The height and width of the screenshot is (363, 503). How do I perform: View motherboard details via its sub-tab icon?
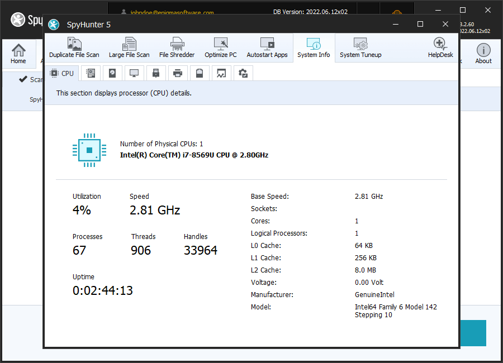point(90,73)
